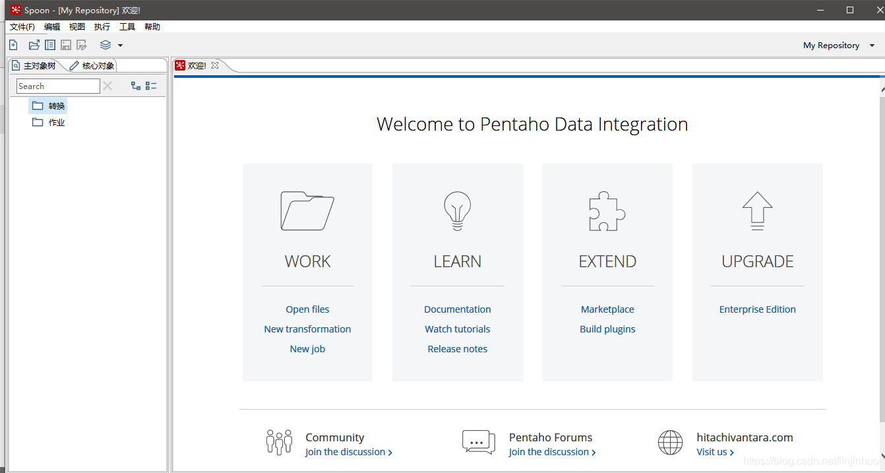Click the Visit us link
Image resolution: width=885 pixels, height=473 pixels.
(x=716, y=452)
